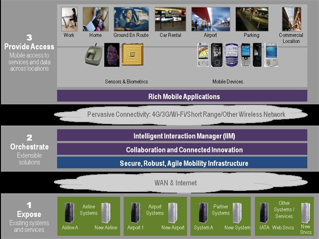Select the phone showing a colorful map screen

pos(203,55)
